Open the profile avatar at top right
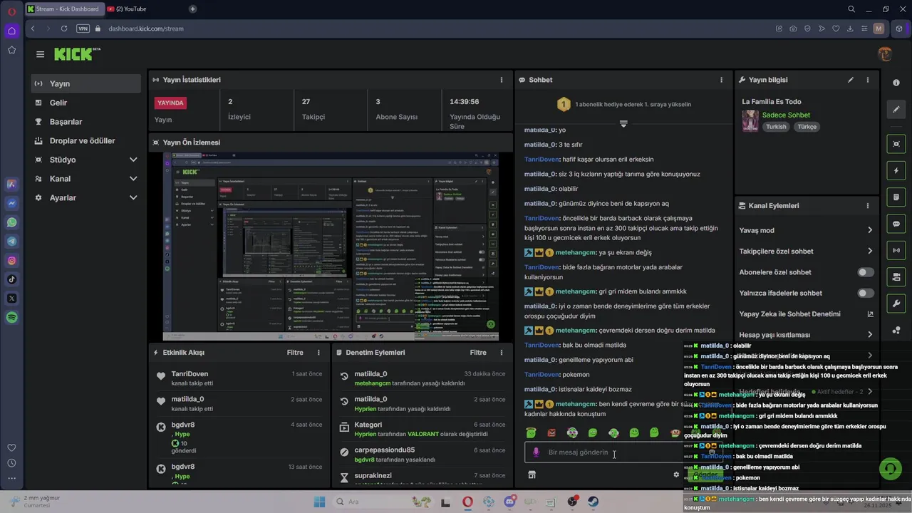The image size is (912, 513). 885,54
